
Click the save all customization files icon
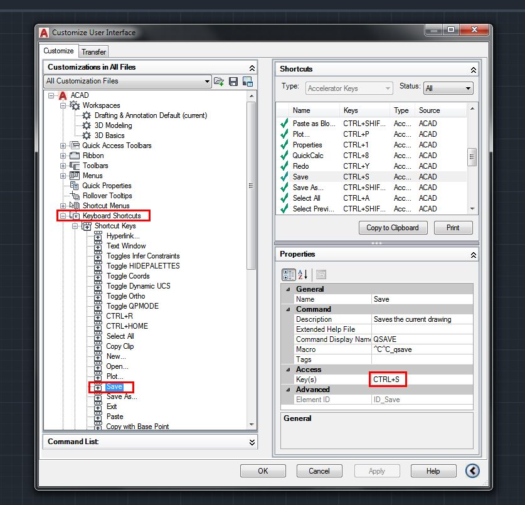[233, 81]
